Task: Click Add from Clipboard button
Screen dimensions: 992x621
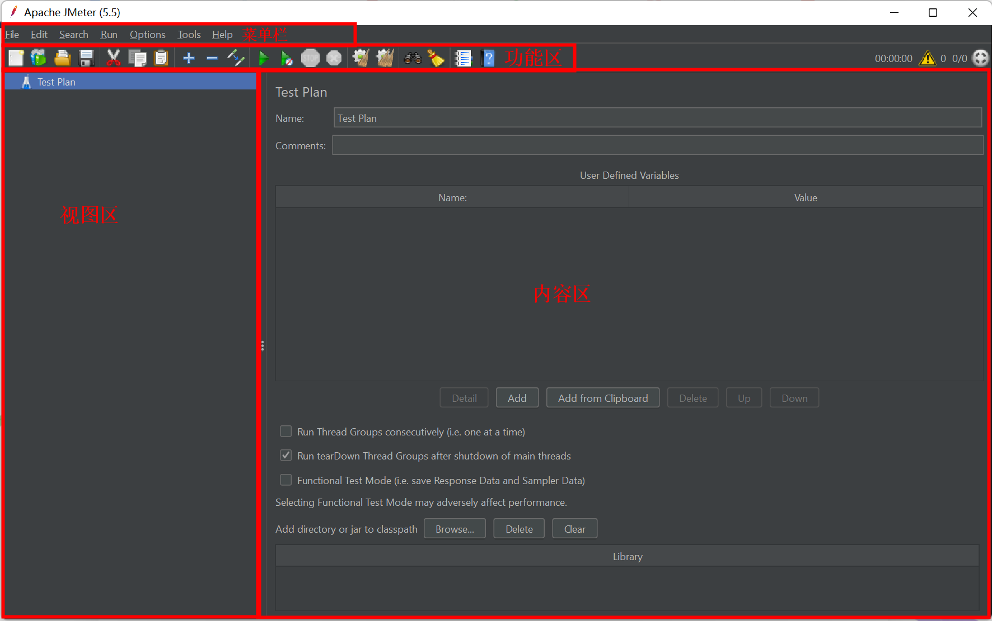Action: pyautogui.click(x=603, y=398)
